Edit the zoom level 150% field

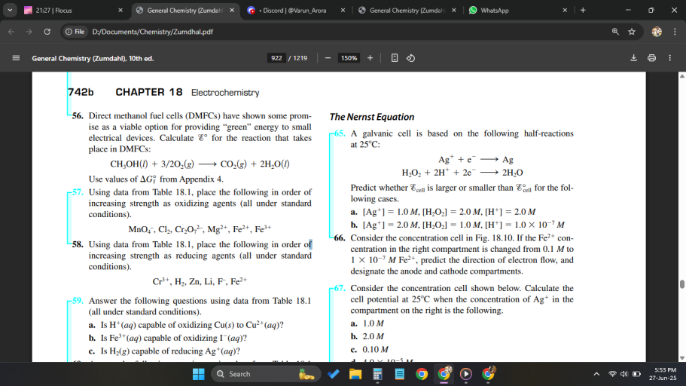pyautogui.click(x=349, y=58)
